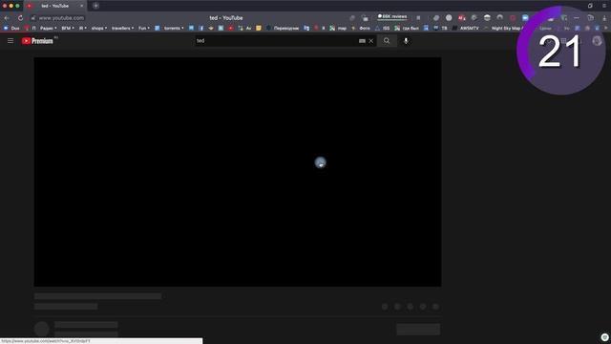Click the red 'AI' extension icon in toolbar
Image resolution: width=611 pixels, height=344 pixels.
click(462, 18)
